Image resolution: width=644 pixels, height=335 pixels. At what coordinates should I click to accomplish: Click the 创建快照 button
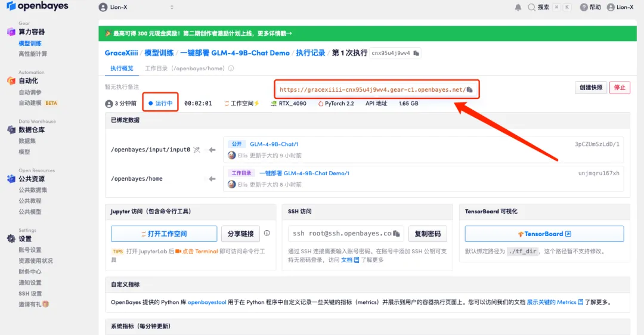click(x=590, y=88)
